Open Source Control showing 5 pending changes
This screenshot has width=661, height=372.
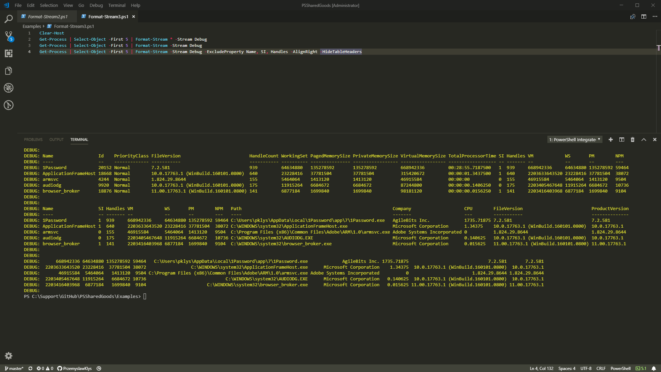point(8,36)
